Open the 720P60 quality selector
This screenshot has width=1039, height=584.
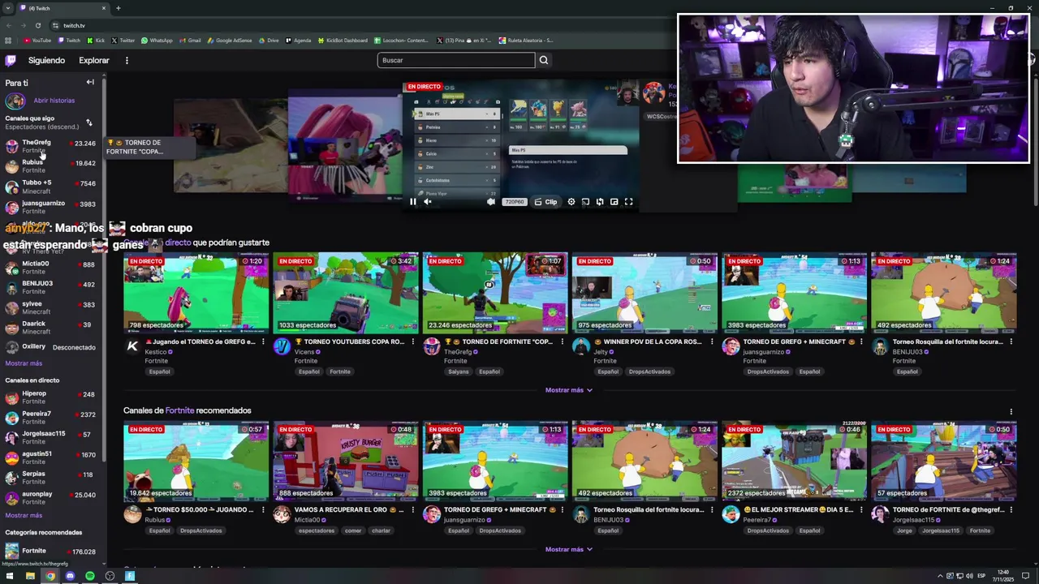(x=514, y=202)
